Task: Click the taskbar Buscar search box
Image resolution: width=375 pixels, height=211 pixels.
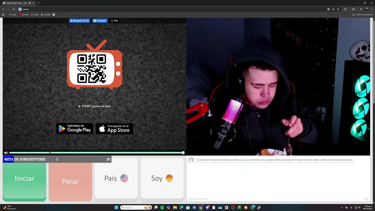Action: click(x=136, y=207)
